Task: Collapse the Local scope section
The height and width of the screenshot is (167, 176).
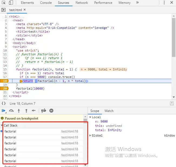Action: coord(90,117)
